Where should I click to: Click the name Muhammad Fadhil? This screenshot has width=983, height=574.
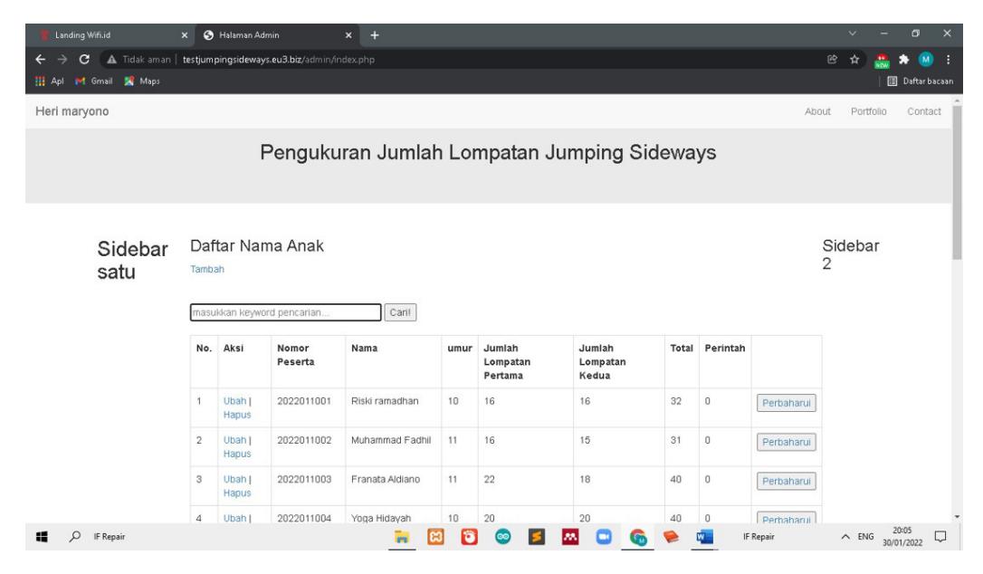click(391, 440)
